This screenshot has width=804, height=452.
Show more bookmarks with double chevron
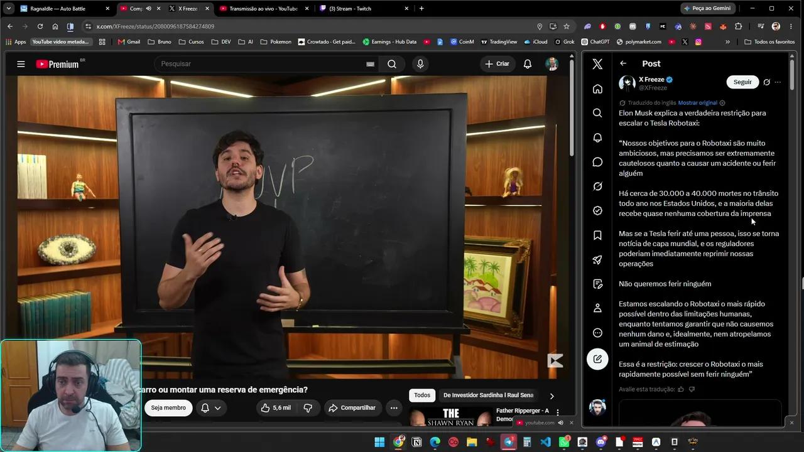pos(727,42)
